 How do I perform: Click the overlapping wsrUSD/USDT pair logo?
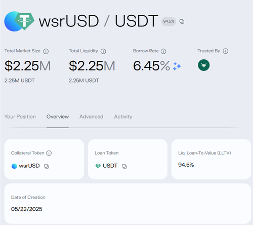click(19, 21)
